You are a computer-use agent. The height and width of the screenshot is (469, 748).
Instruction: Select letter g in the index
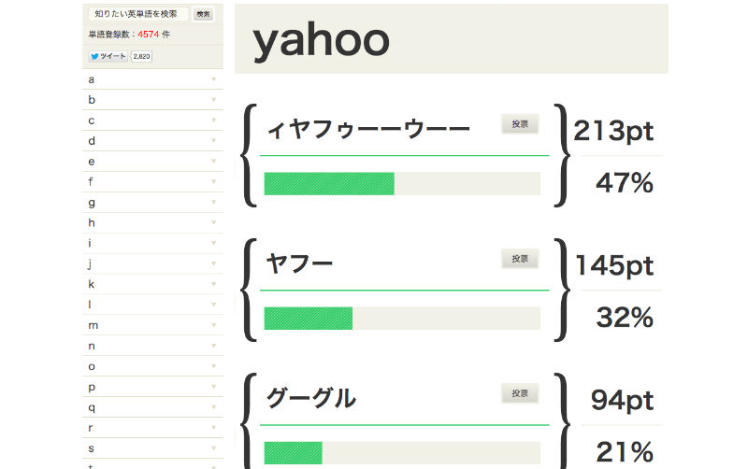(152, 202)
